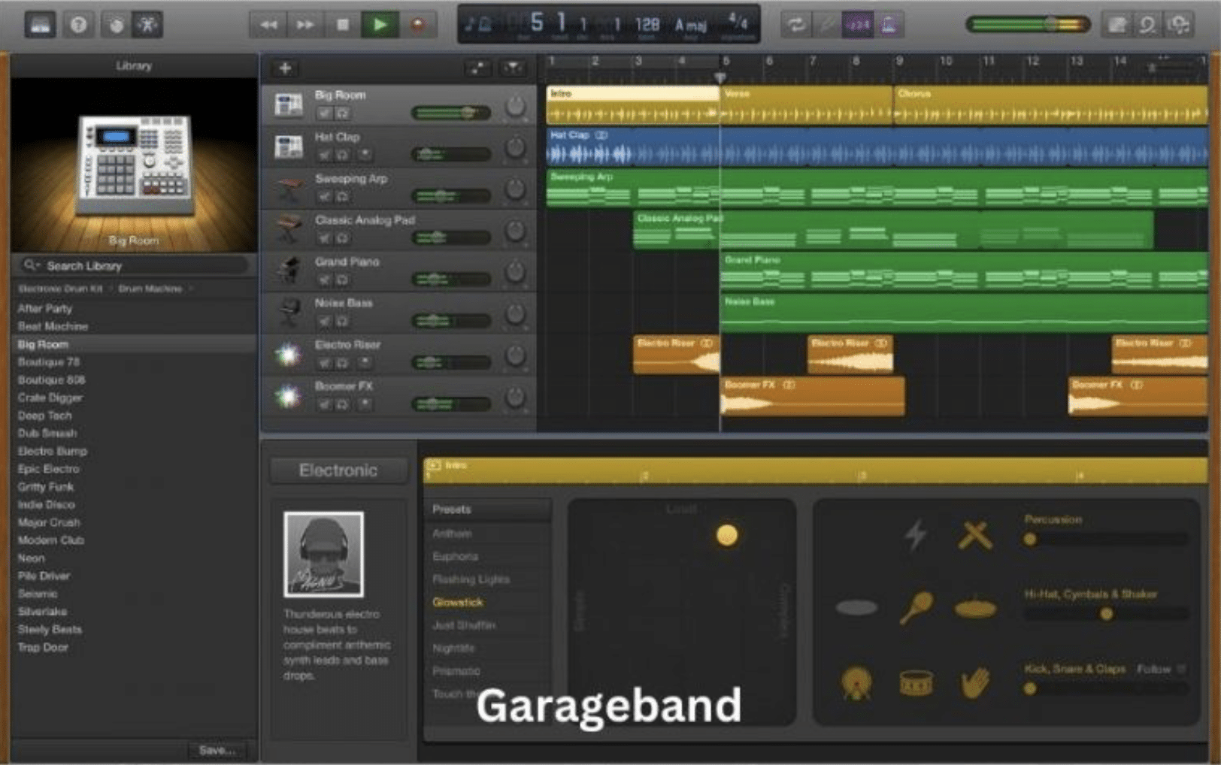Viewport: 1221px width, 765px height.
Task: Toggle the Editors scissors button
Action: [x=147, y=25]
